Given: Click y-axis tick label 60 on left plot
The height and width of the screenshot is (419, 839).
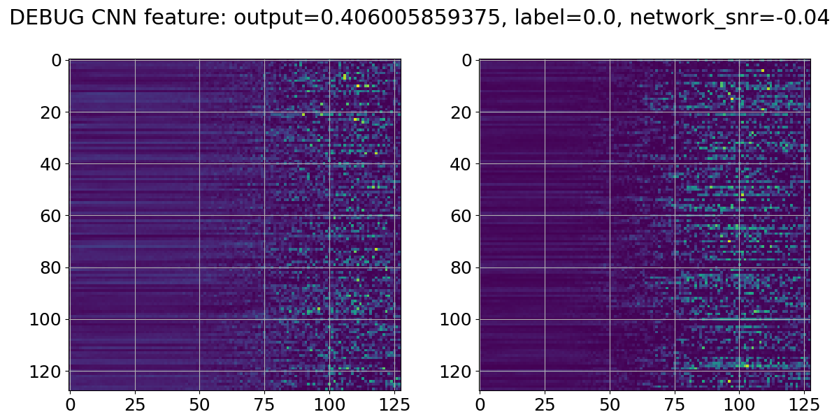Looking at the screenshot, I should point(53,216).
